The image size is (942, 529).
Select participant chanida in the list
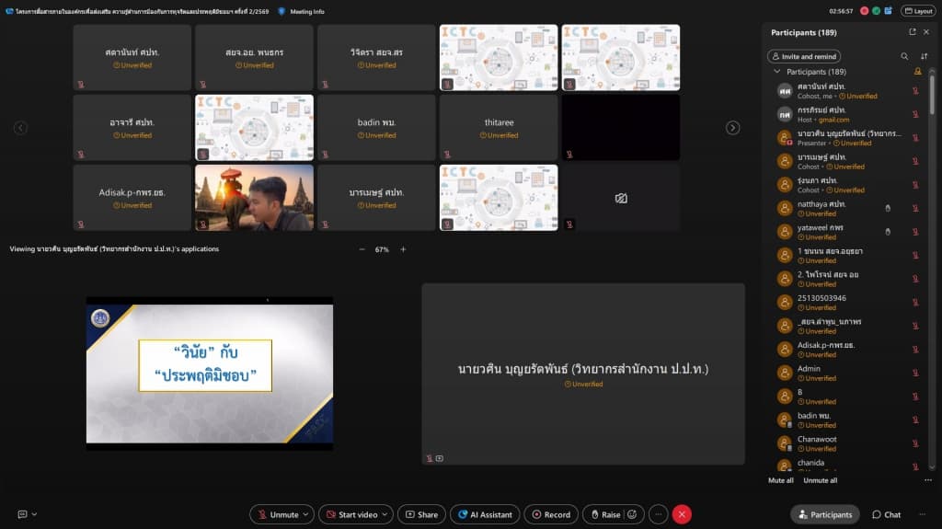(847, 465)
